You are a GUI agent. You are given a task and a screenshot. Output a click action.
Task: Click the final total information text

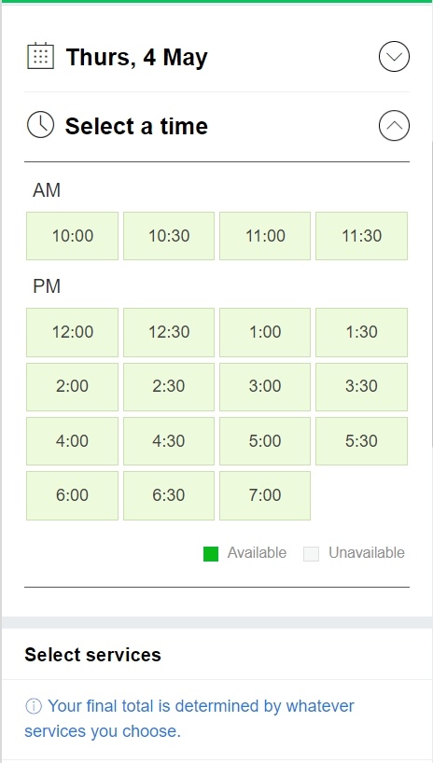click(x=189, y=718)
